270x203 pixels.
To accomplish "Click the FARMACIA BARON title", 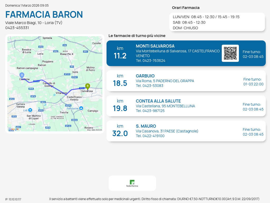I will click(44, 14).
